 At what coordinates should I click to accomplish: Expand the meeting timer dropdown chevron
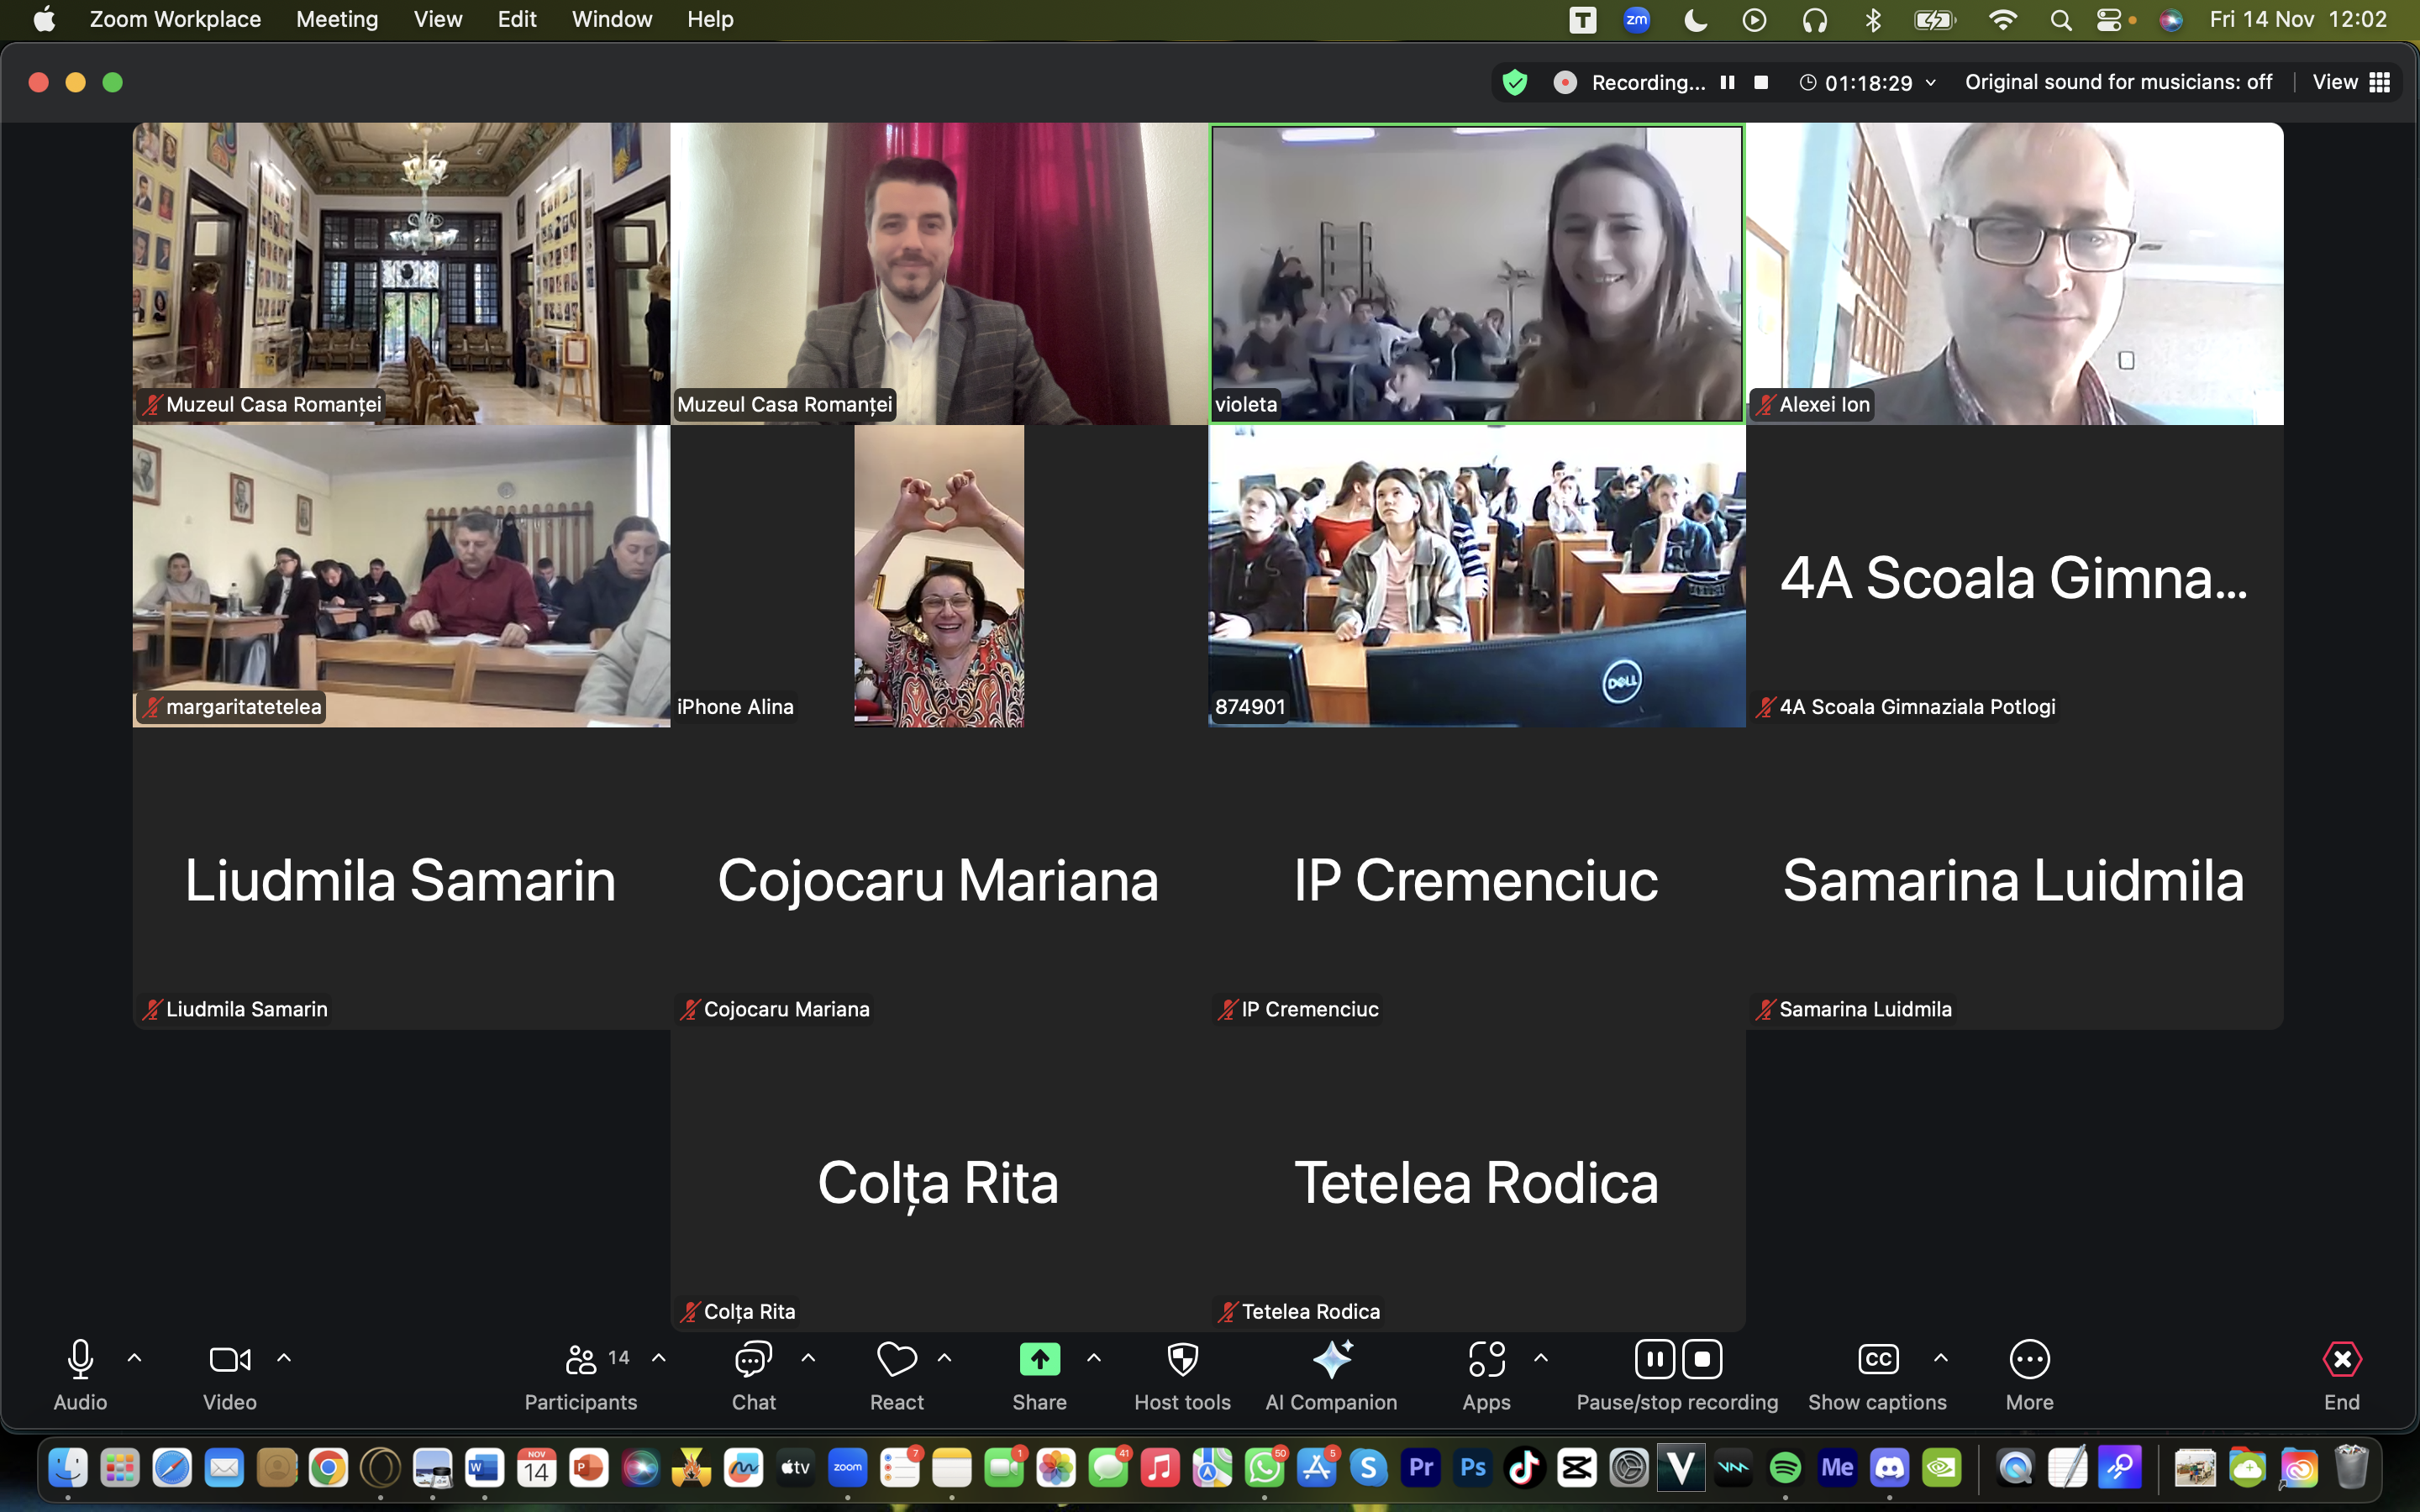tap(1931, 83)
